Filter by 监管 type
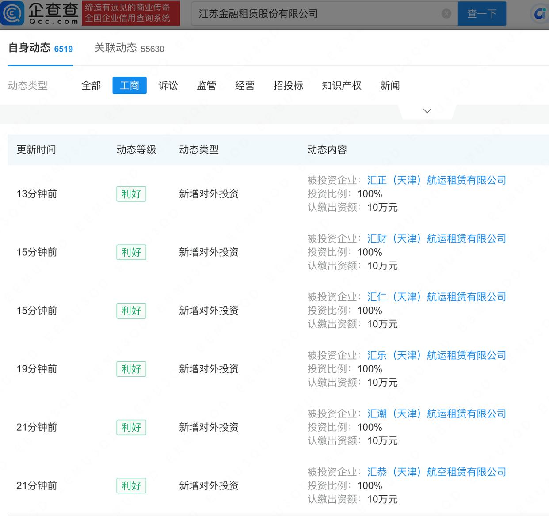This screenshot has width=549, height=516. (206, 85)
